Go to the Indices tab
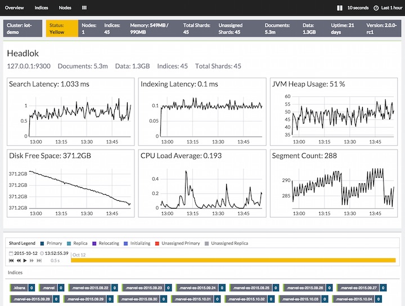Image resolution: width=405 pixels, height=306 pixels. click(41, 8)
